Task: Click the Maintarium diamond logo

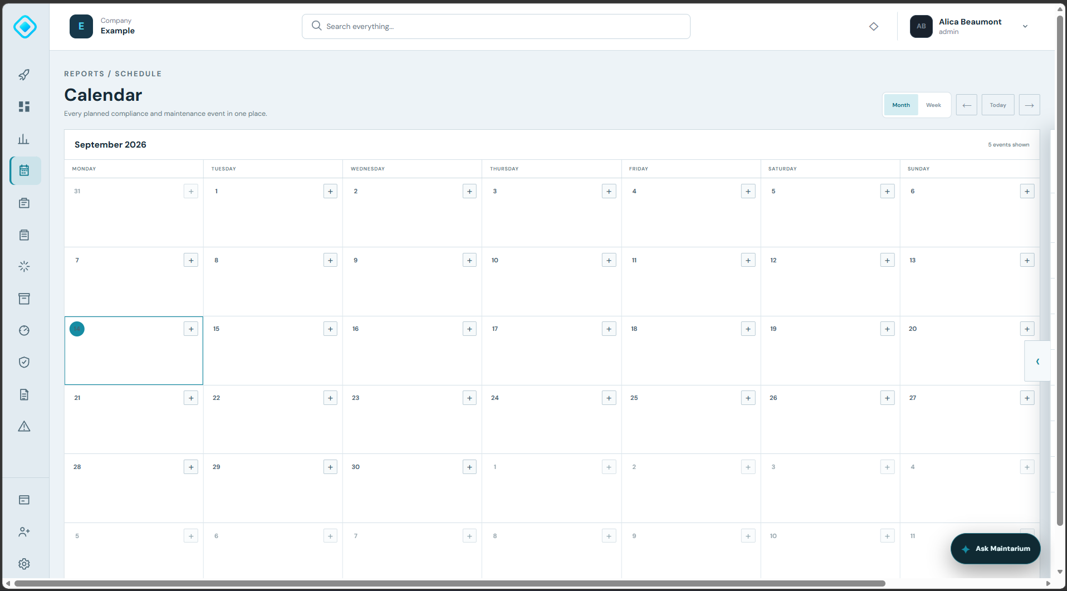Action: point(25,27)
